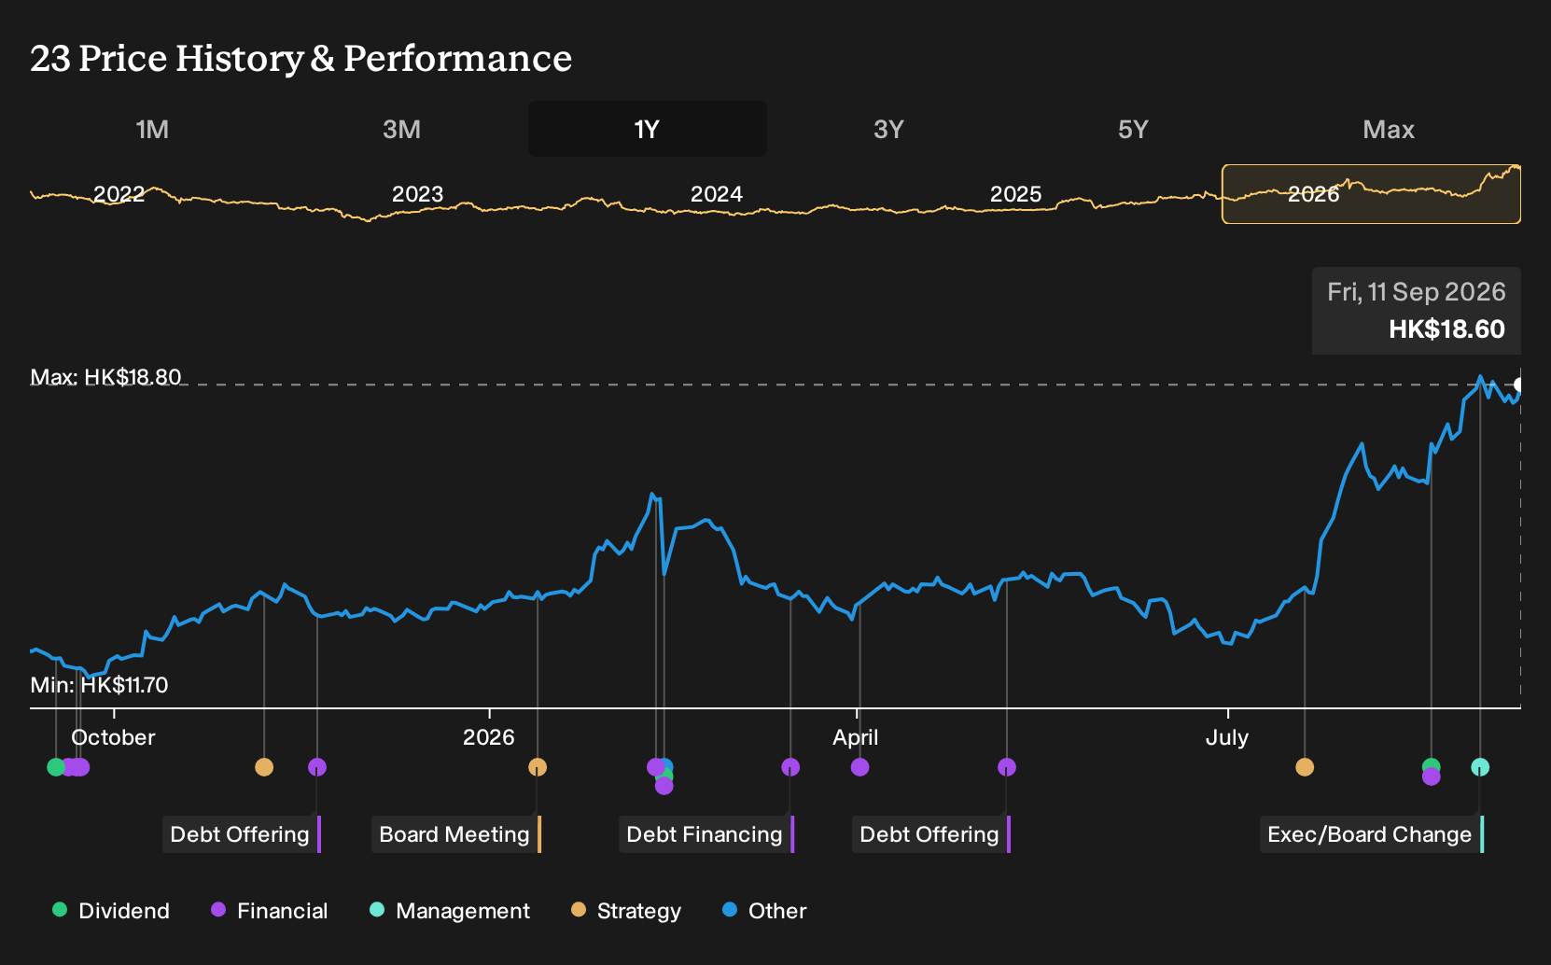
Task: Click 2022 on the overview timeline
Action: tap(119, 194)
